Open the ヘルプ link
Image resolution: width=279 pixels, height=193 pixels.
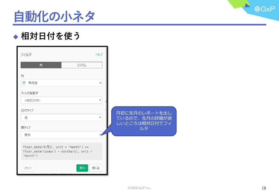click(99, 54)
